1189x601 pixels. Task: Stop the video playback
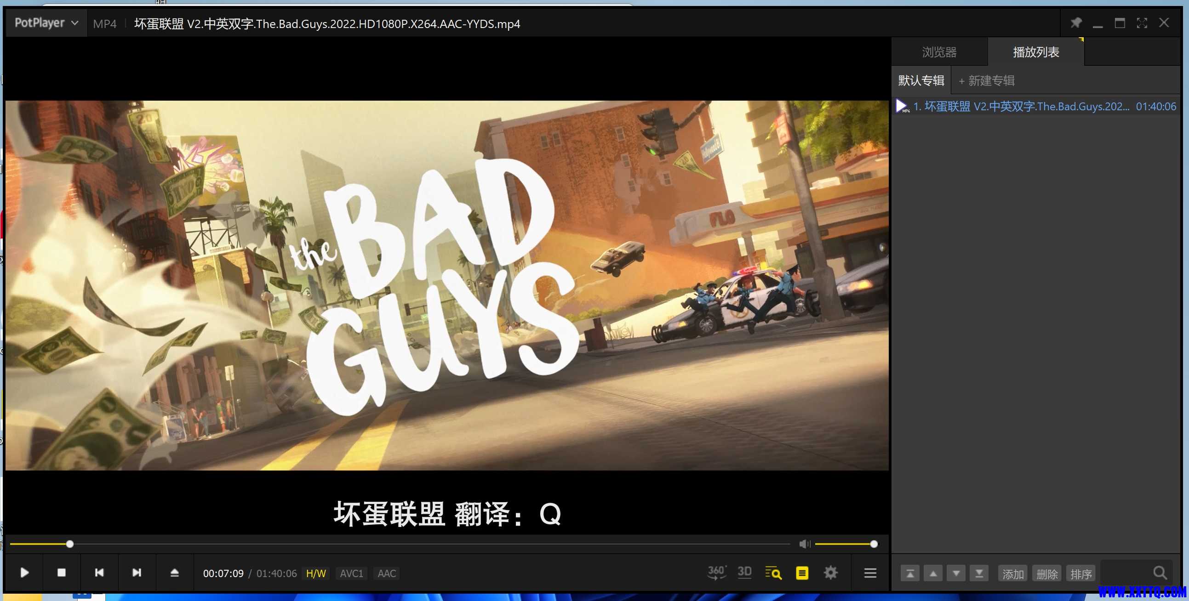[62, 573]
